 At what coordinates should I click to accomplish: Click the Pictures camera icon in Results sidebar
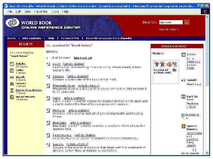pos(12,84)
